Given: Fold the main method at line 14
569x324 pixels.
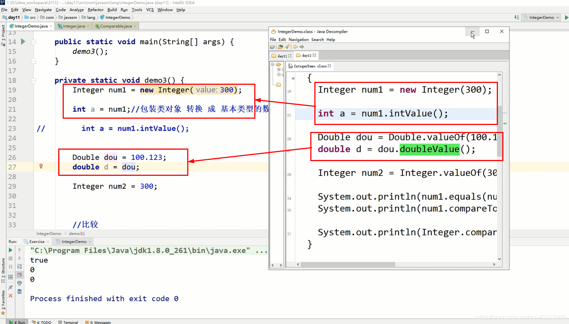Looking at the screenshot, I should [34, 42].
